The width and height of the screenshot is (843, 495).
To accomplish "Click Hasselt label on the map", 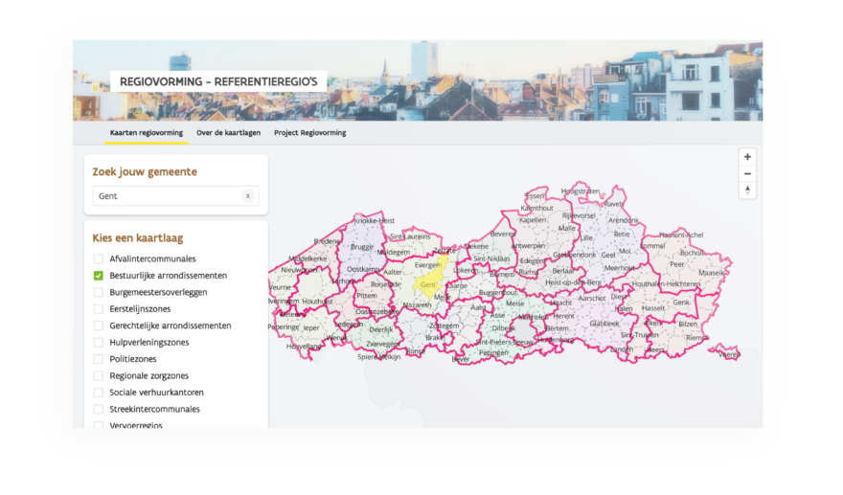I will pyautogui.click(x=653, y=308).
